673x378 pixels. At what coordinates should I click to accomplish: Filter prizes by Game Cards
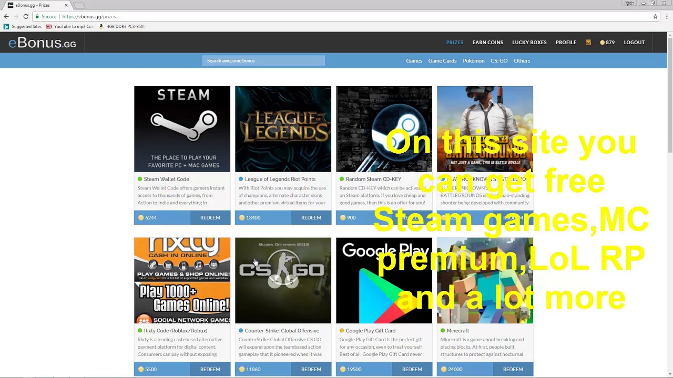[442, 61]
